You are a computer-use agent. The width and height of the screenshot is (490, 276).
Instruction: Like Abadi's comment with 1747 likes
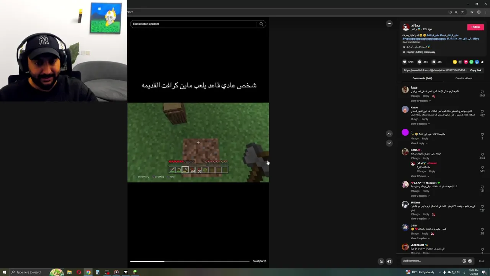[x=482, y=92]
